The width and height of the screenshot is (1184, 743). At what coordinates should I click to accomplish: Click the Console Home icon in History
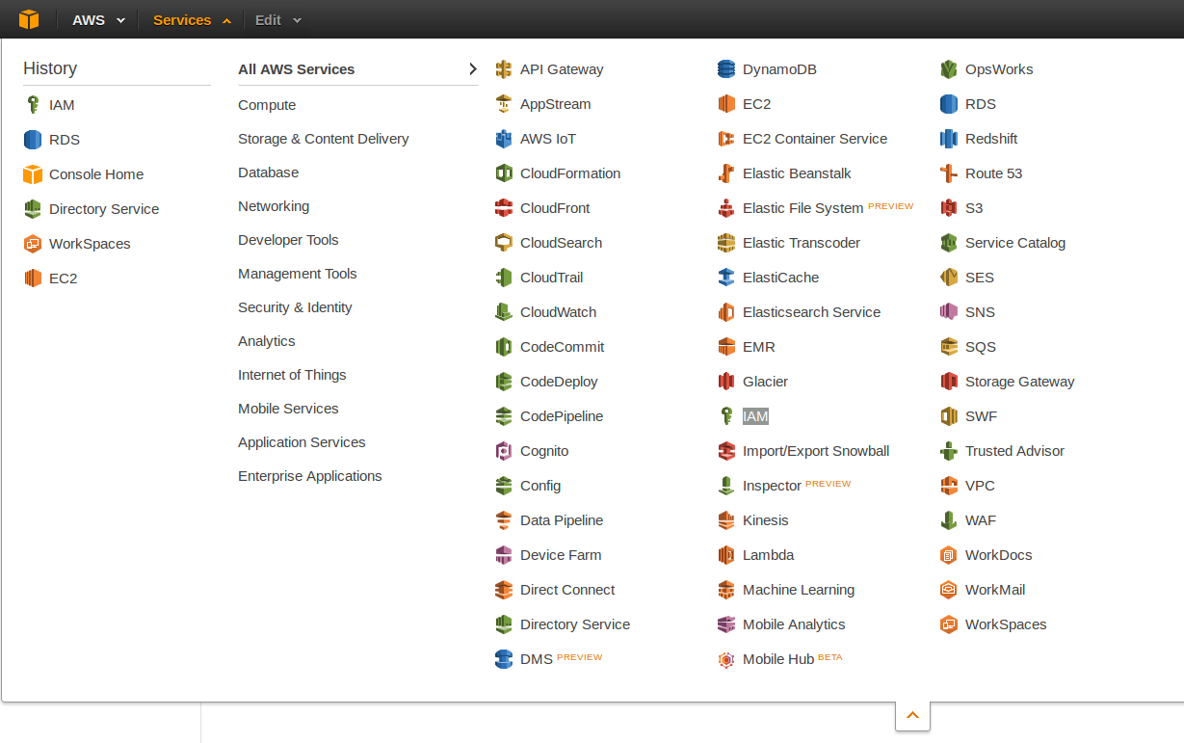click(33, 174)
